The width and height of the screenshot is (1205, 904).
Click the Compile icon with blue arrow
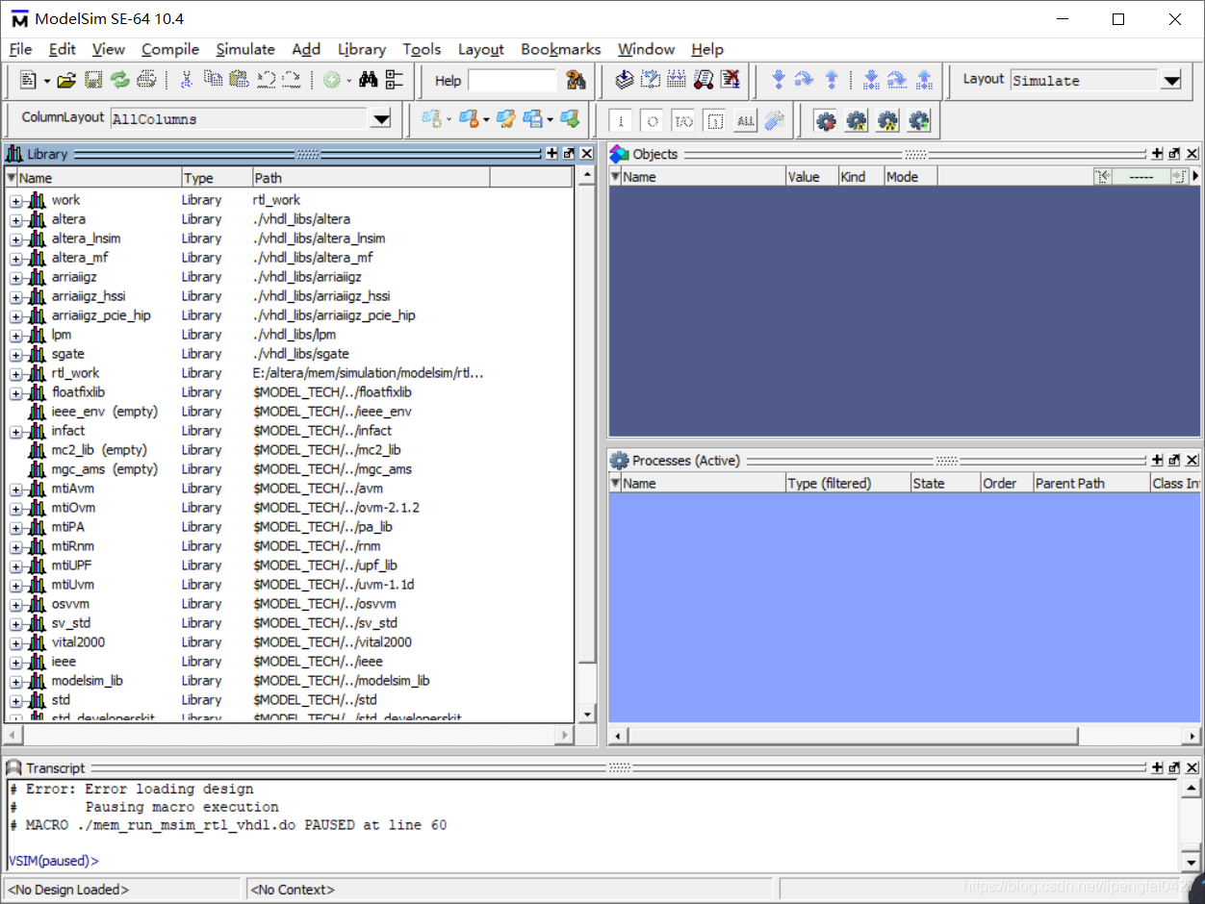(x=624, y=81)
